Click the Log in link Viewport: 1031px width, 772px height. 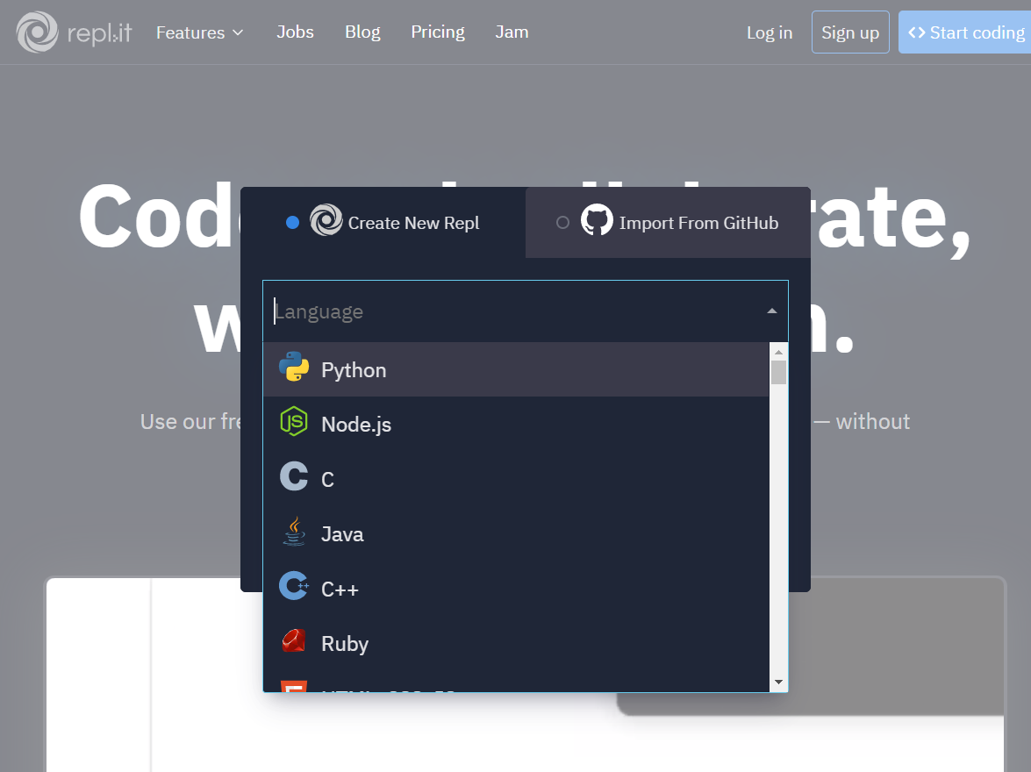click(x=770, y=32)
